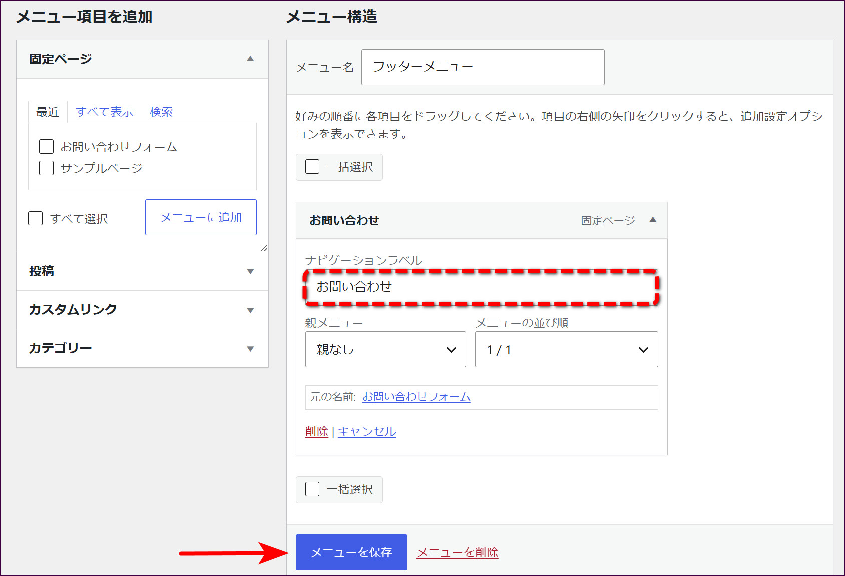Switch to the 検索 tab
This screenshot has height=576, width=845.
(161, 112)
